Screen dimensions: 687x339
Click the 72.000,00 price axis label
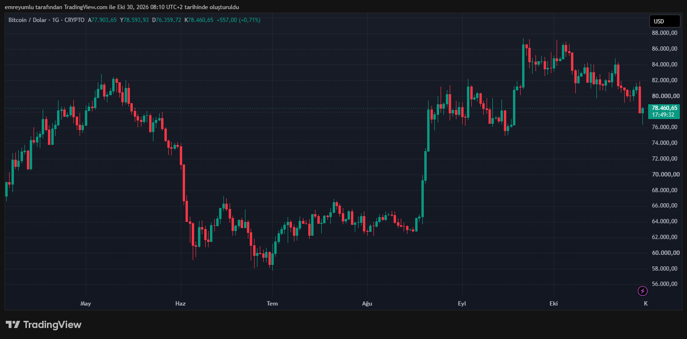coord(664,159)
